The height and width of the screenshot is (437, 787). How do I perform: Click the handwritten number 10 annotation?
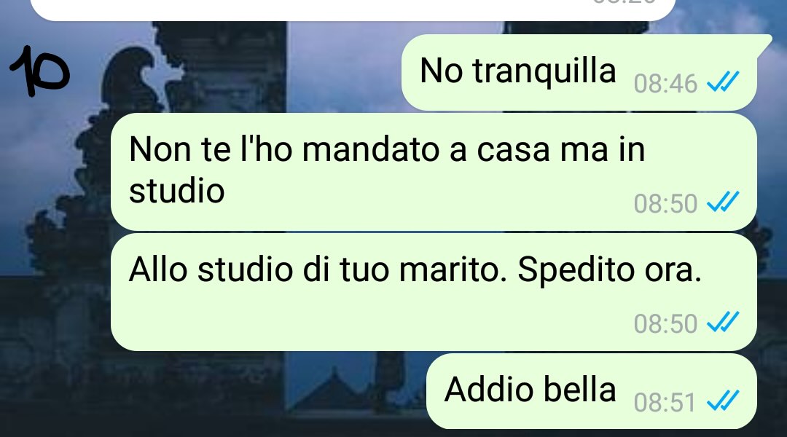[x=39, y=71]
